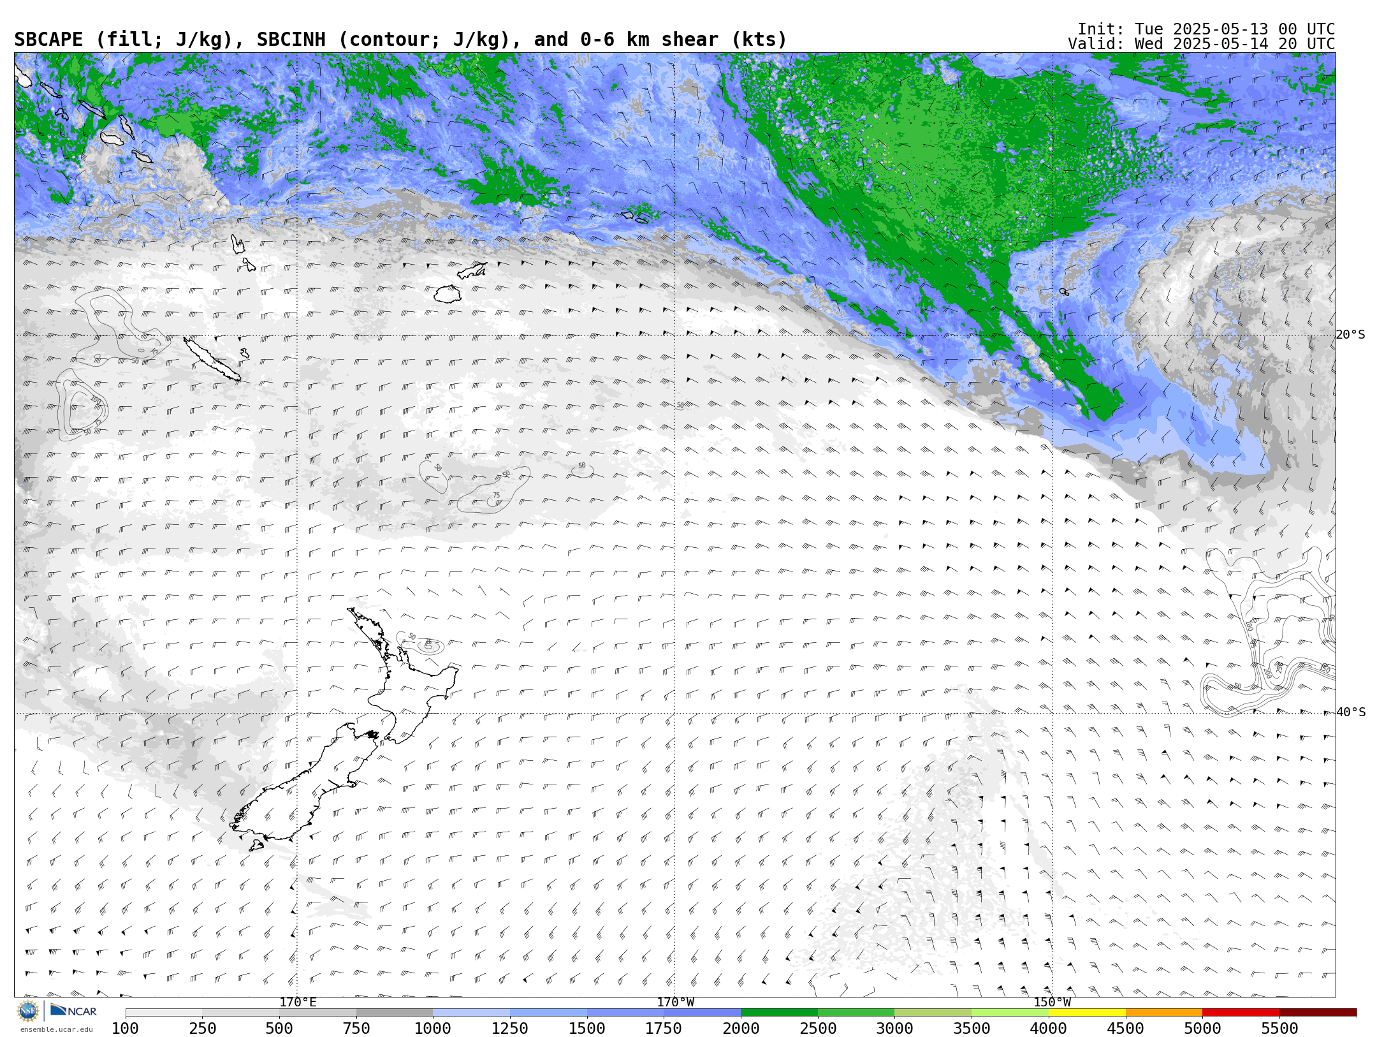Click the colorbar value 1000
The width and height of the screenshot is (1377, 1037).
[433, 1029]
